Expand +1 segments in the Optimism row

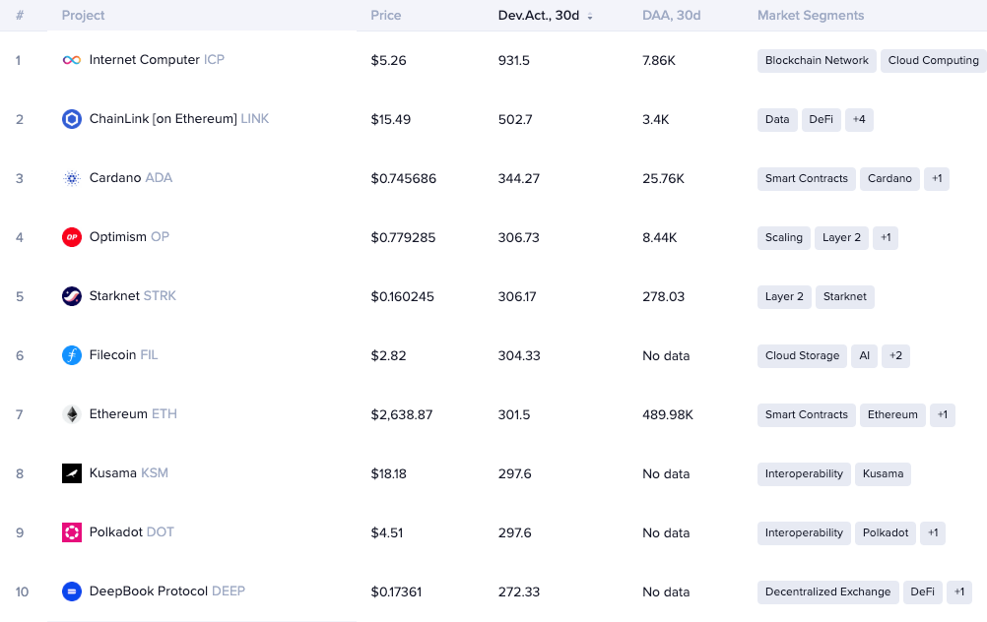pyautogui.click(x=886, y=238)
